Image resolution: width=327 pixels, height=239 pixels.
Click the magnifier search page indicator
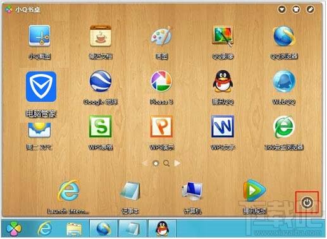[166, 163]
